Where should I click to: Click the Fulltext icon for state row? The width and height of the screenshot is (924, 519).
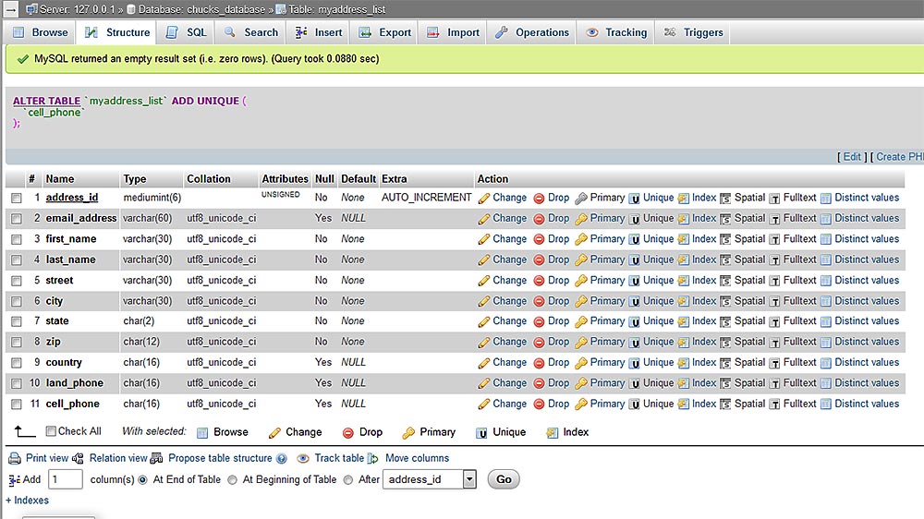[774, 321]
